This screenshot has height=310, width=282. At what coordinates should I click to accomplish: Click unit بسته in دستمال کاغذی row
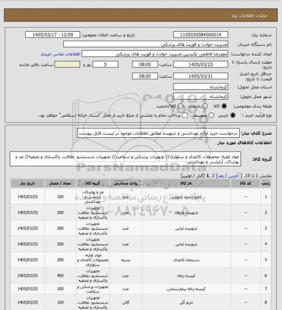coord(125,260)
